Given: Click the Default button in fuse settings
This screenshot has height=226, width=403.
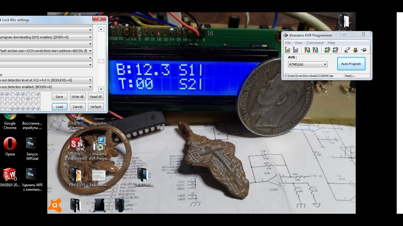Looking at the screenshot, I should (96, 107).
